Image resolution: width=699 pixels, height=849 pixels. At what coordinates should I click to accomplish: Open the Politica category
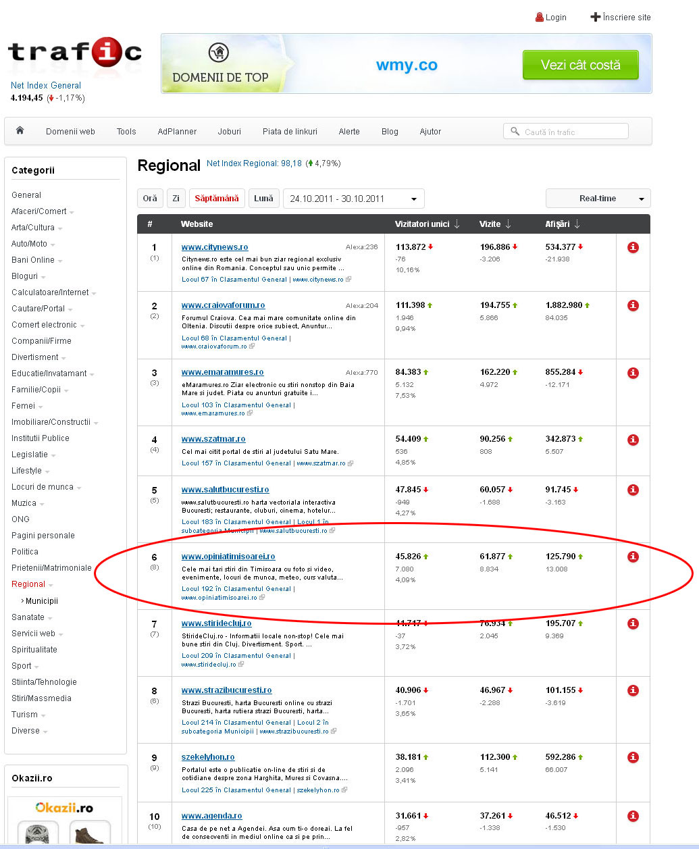(25, 552)
